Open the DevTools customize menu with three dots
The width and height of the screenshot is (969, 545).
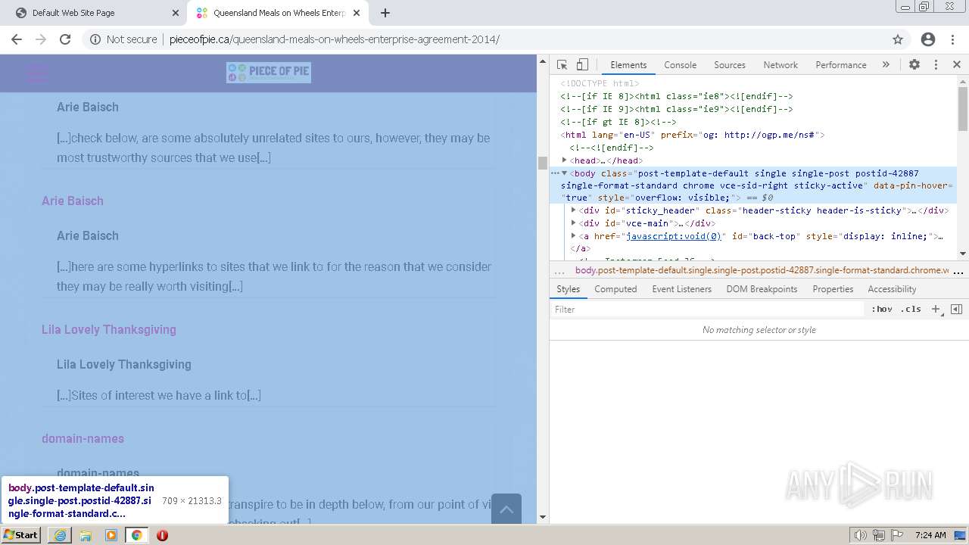pos(936,65)
